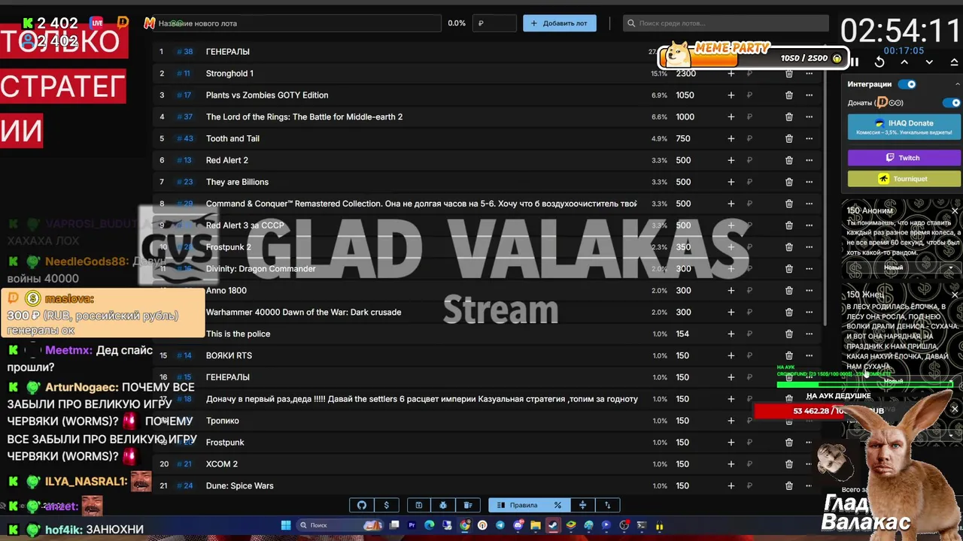This screenshot has height=541, width=963.
Task: Delete the This is the police lot
Action: click(788, 334)
